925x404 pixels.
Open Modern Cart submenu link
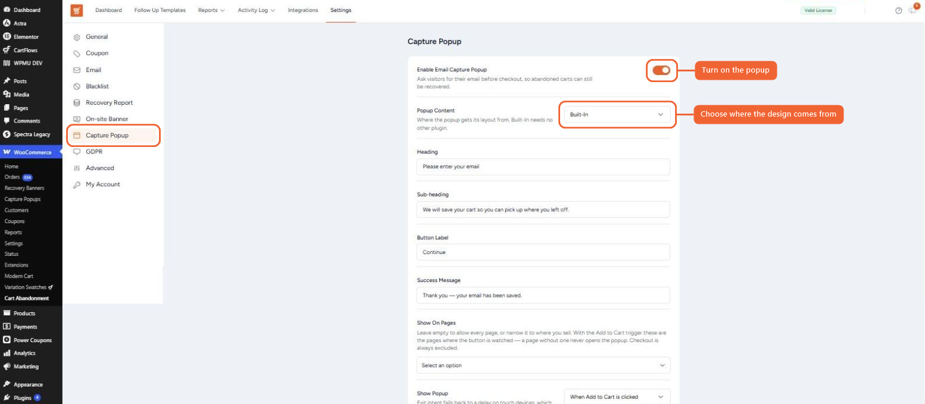(18, 276)
